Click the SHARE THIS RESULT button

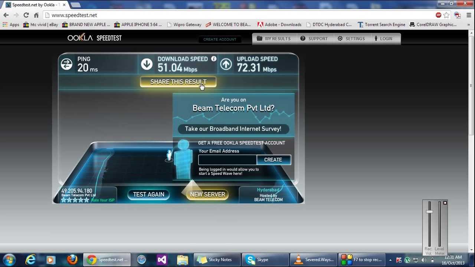pos(178,82)
